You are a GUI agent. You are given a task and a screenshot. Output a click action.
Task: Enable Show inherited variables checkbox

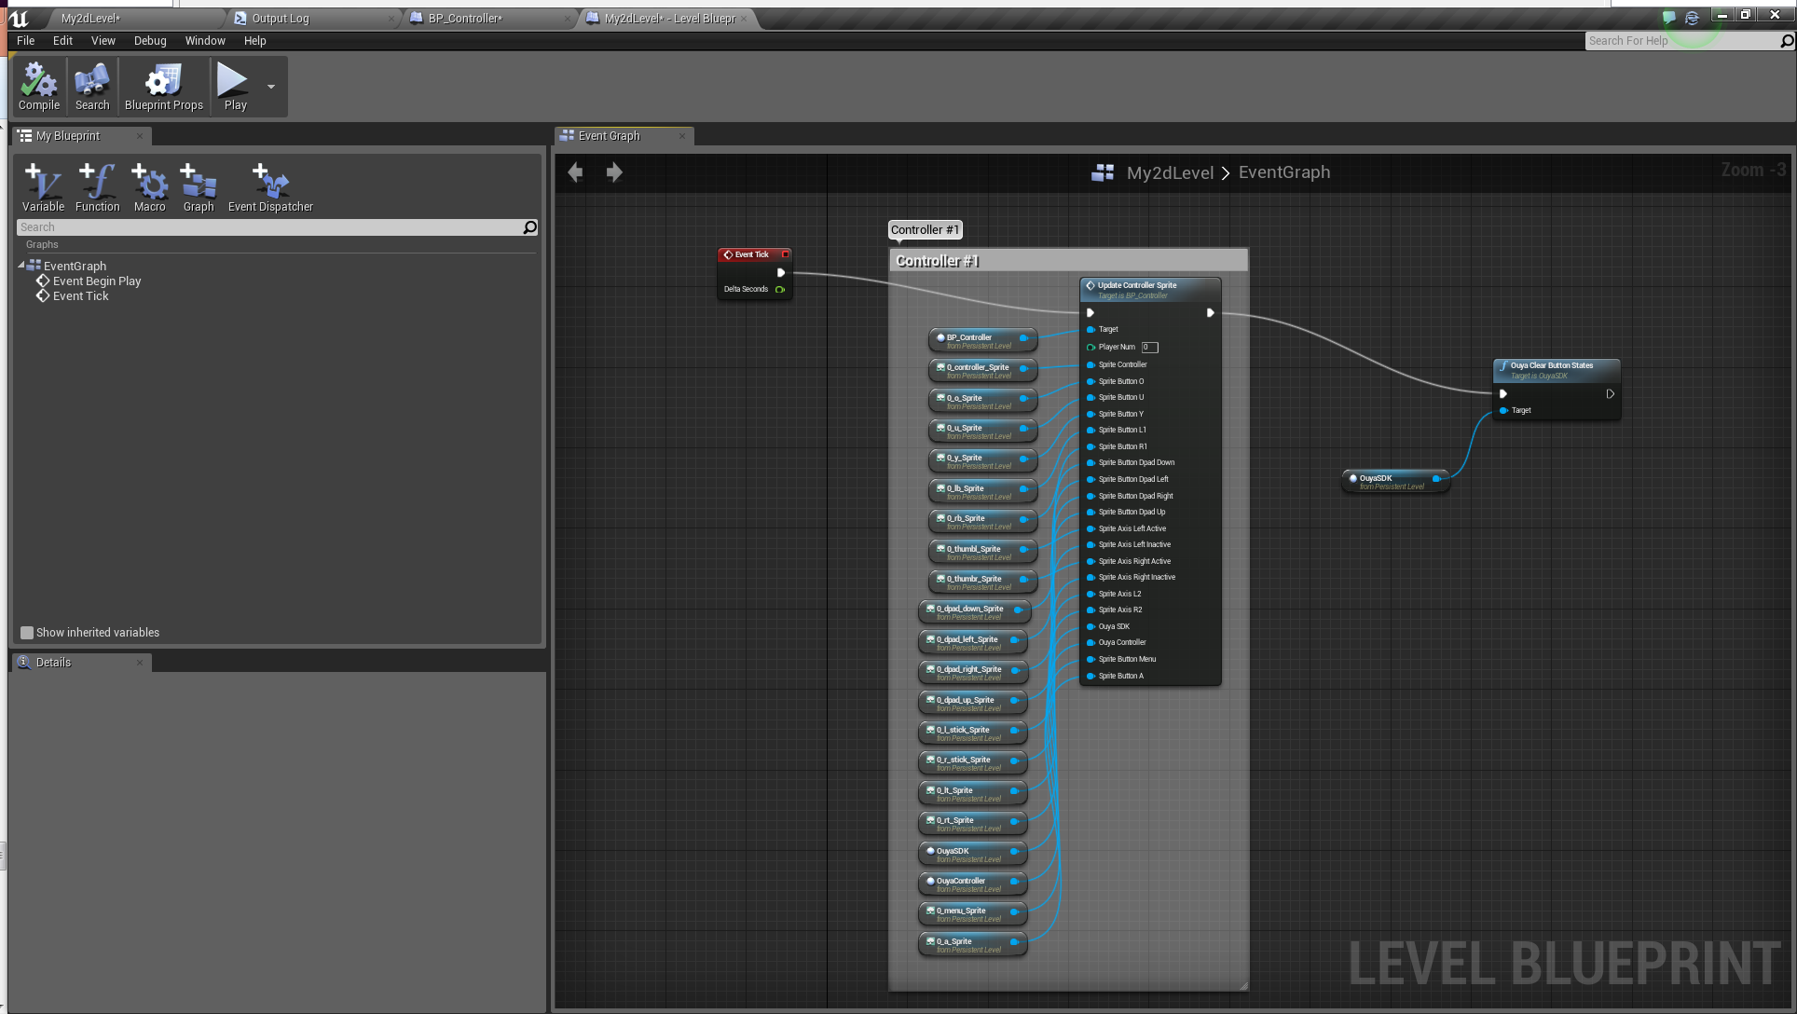tap(27, 633)
